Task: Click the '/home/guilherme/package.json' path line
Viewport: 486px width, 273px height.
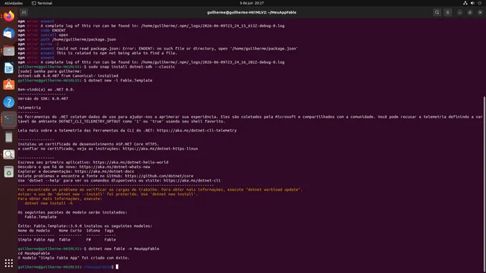Action: tap(66, 40)
